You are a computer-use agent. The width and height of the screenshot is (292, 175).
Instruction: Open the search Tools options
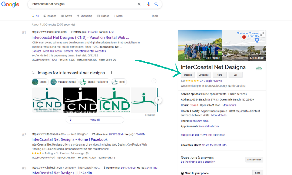coord(154,16)
